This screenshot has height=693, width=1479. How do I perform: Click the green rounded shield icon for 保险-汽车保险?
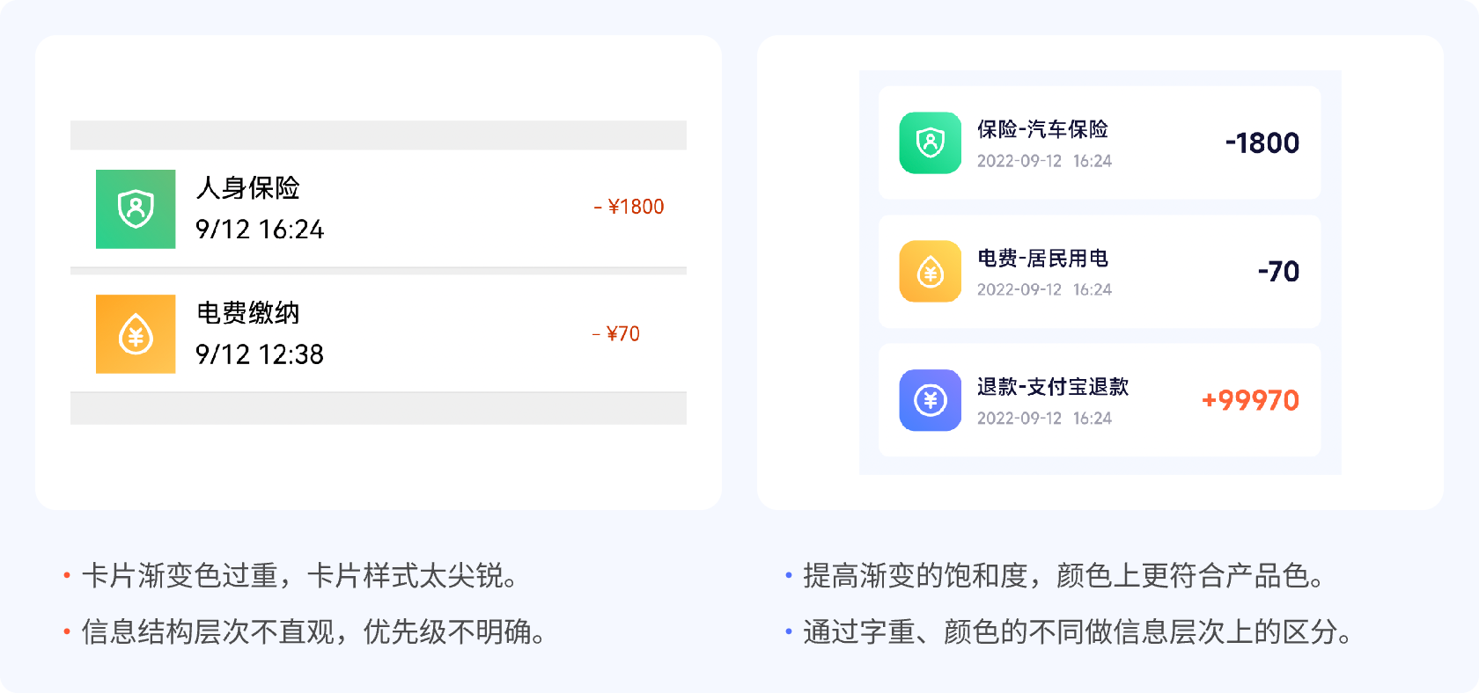click(930, 142)
